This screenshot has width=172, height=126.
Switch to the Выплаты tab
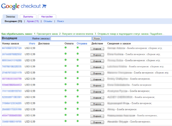[28, 17]
